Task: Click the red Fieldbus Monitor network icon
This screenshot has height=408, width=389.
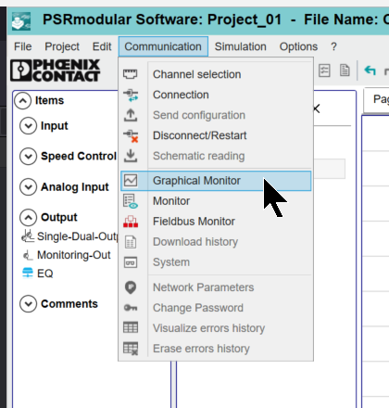Action: pyautogui.click(x=131, y=222)
